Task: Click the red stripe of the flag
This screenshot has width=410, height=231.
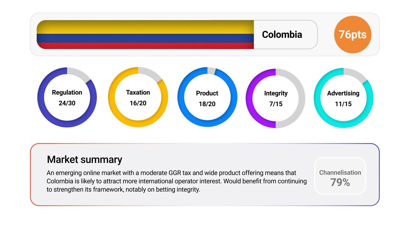Action: coord(145,46)
